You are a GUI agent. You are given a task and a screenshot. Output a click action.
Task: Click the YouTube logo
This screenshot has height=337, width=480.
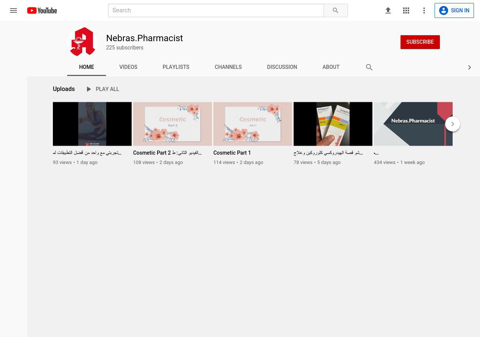pyautogui.click(x=42, y=10)
